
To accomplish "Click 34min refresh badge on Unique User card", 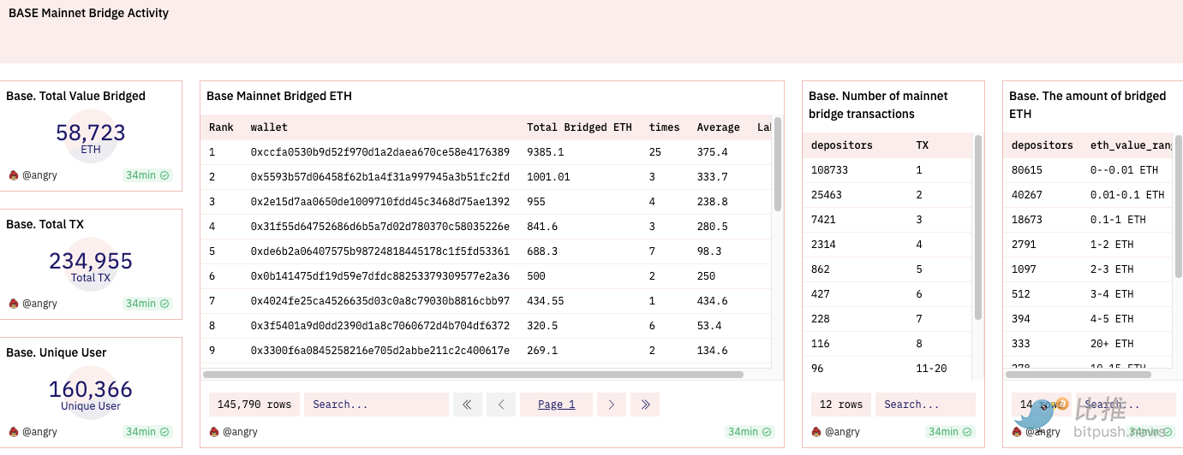I will [x=147, y=432].
